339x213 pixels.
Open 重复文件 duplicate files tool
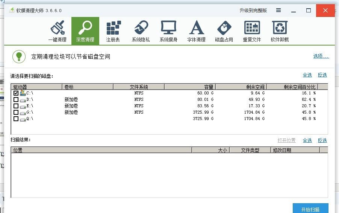pyautogui.click(x=252, y=31)
